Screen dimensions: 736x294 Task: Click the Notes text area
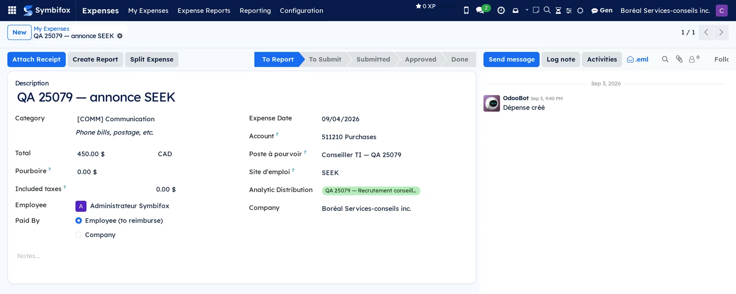point(241,256)
